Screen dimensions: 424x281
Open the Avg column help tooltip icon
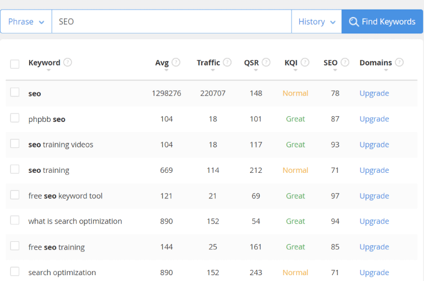click(x=176, y=63)
